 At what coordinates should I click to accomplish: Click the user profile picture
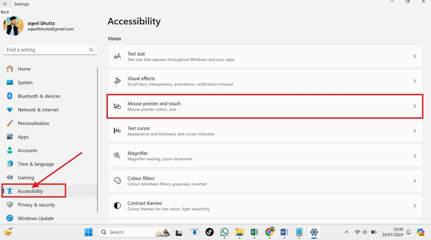tap(13, 26)
